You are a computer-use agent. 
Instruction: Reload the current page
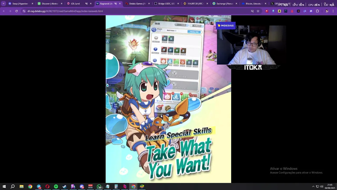coord(16,11)
